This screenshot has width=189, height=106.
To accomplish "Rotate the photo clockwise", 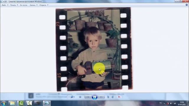I will [x=113, y=97].
